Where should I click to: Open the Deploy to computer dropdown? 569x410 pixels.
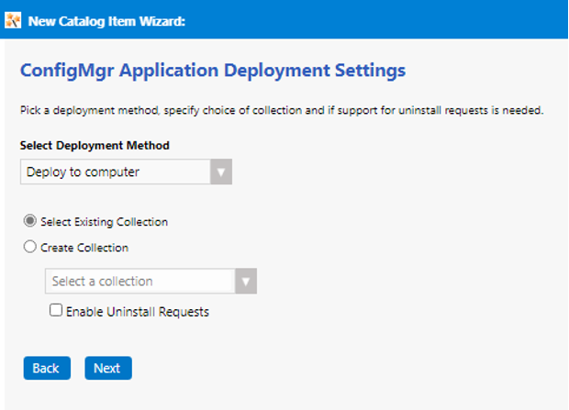126,172
